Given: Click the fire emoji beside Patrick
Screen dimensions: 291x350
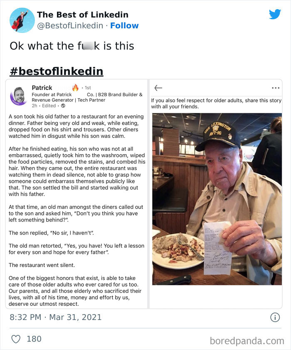Looking at the screenshot, I should (x=75, y=87).
